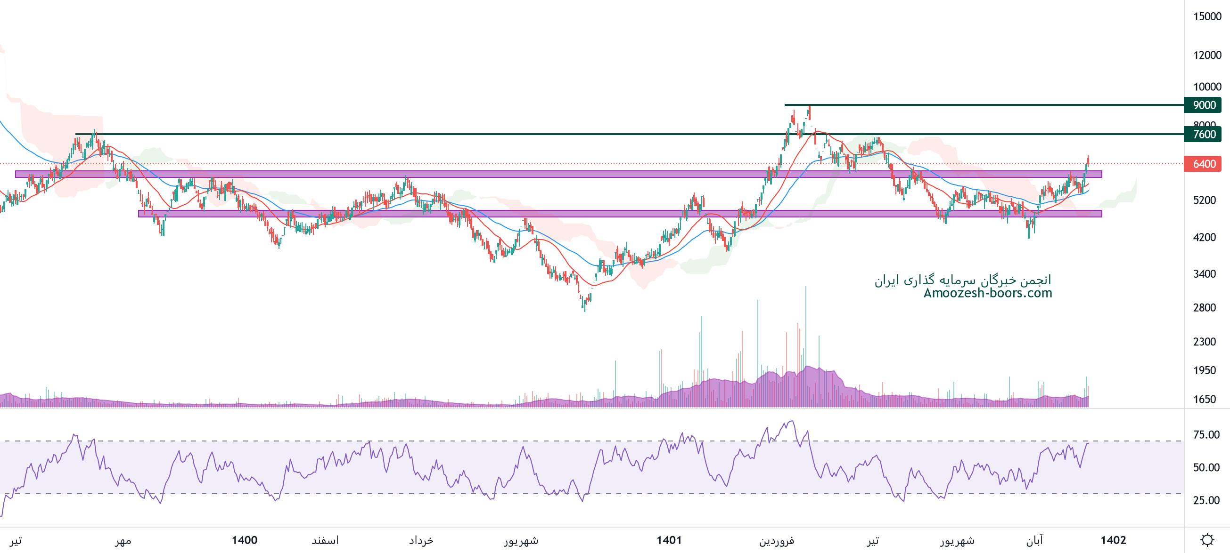
Task: Click the 1650 value on the price scale
Action: click(x=1205, y=399)
